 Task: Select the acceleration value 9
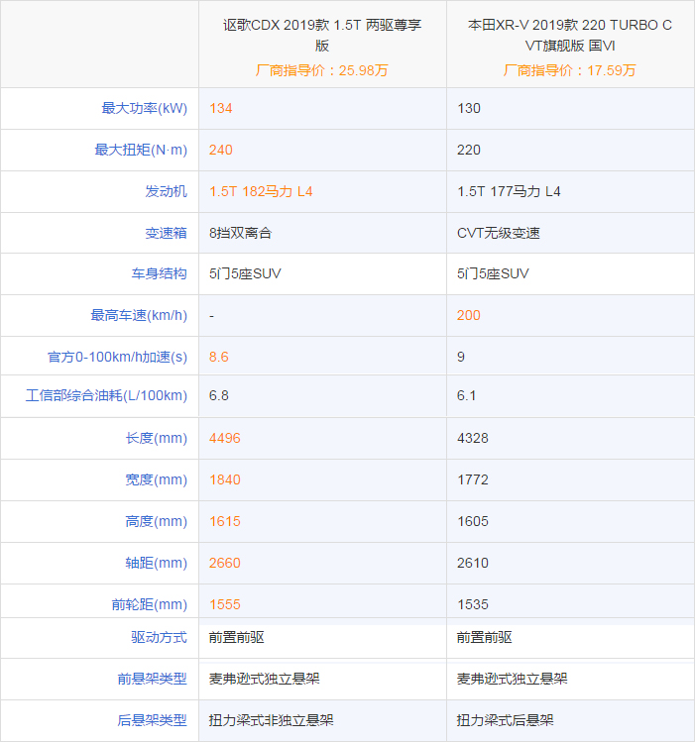point(461,357)
